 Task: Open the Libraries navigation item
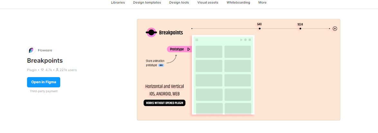(x=118, y=2)
